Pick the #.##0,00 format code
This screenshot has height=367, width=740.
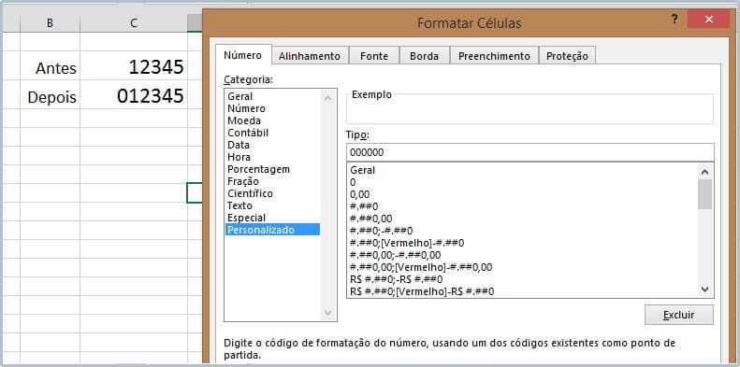371,219
